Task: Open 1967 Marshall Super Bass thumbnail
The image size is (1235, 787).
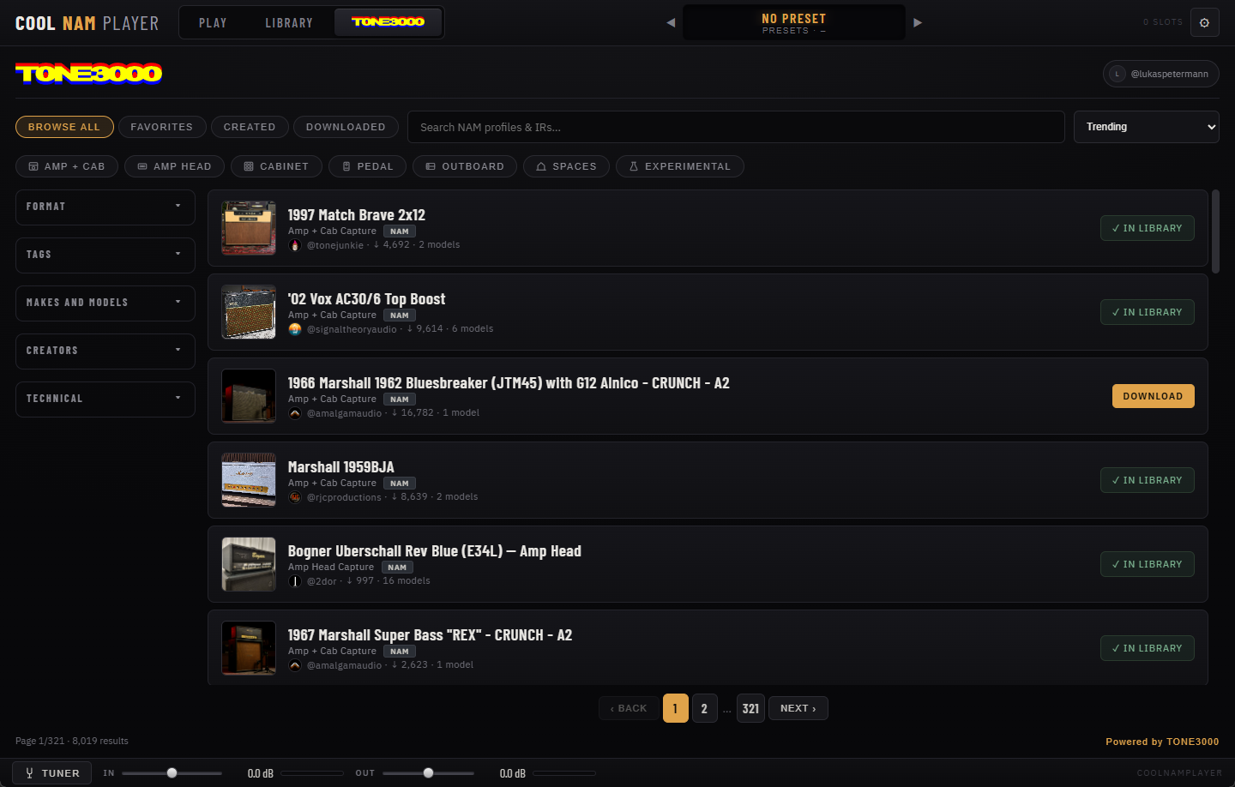Action: pos(249,648)
